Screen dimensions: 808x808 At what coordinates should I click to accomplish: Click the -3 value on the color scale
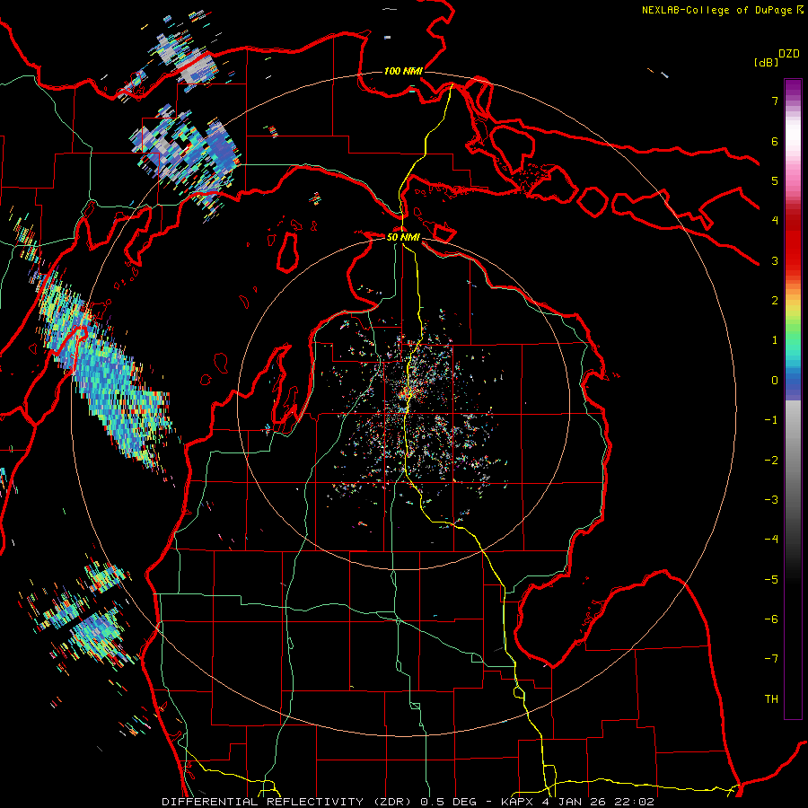(x=771, y=500)
